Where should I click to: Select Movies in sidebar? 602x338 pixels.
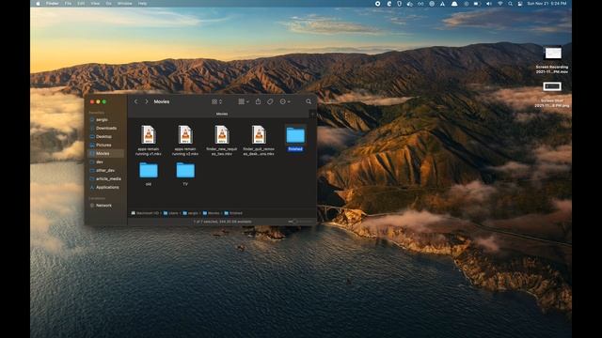(106, 153)
